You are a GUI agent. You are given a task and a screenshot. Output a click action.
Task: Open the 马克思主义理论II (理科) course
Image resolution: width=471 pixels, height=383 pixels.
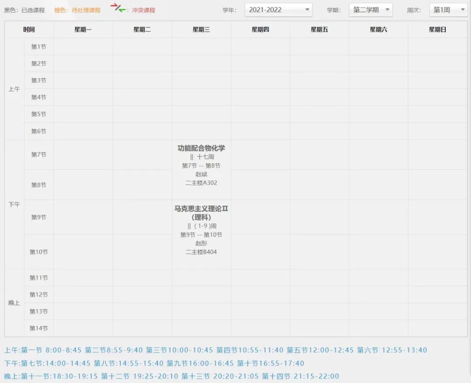(201, 212)
